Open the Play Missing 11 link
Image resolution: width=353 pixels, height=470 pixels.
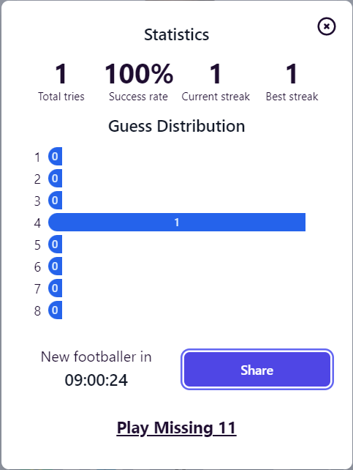[x=177, y=428]
